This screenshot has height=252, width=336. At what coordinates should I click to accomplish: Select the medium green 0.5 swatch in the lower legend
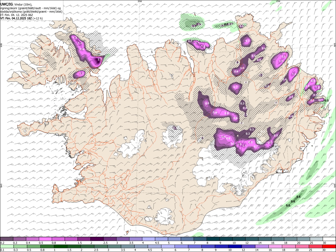[34, 246]
